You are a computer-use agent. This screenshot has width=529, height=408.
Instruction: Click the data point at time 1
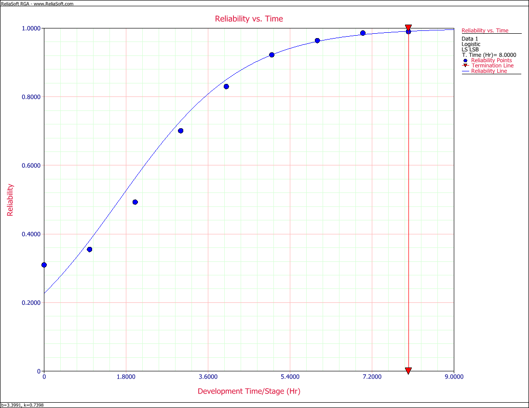(89, 249)
